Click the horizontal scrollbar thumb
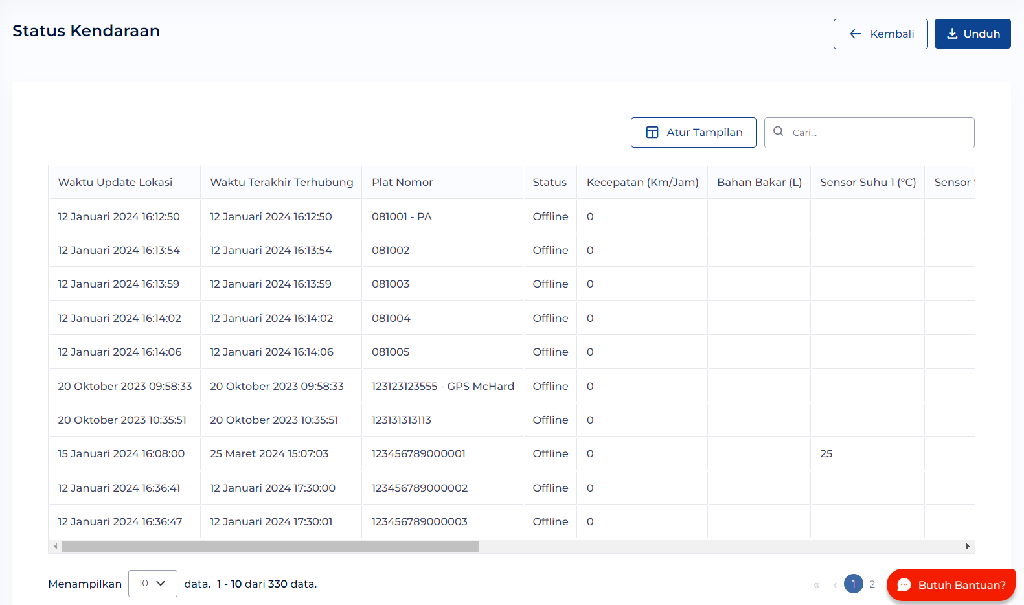Image resolution: width=1024 pixels, height=605 pixels. 270,547
